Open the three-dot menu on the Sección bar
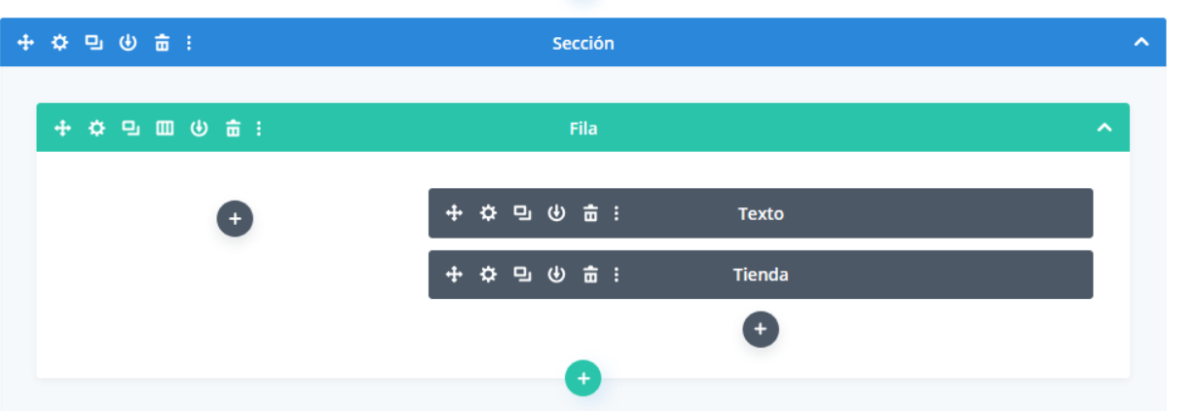 pos(188,43)
